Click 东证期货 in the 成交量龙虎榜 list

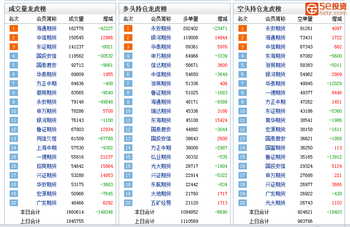[x=46, y=47]
